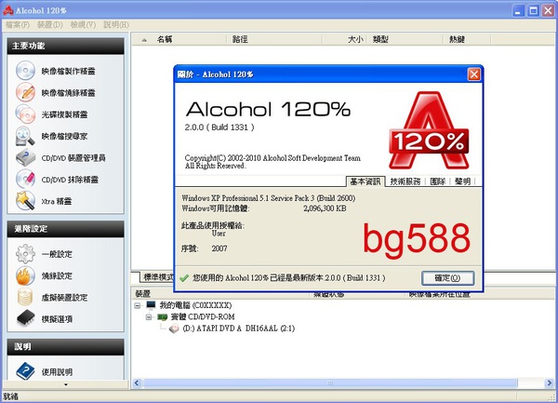Select the 實體 CD/DVD-ROM tree row
Image resolution: width=558 pixels, height=403 pixels.
coord(203,316)
